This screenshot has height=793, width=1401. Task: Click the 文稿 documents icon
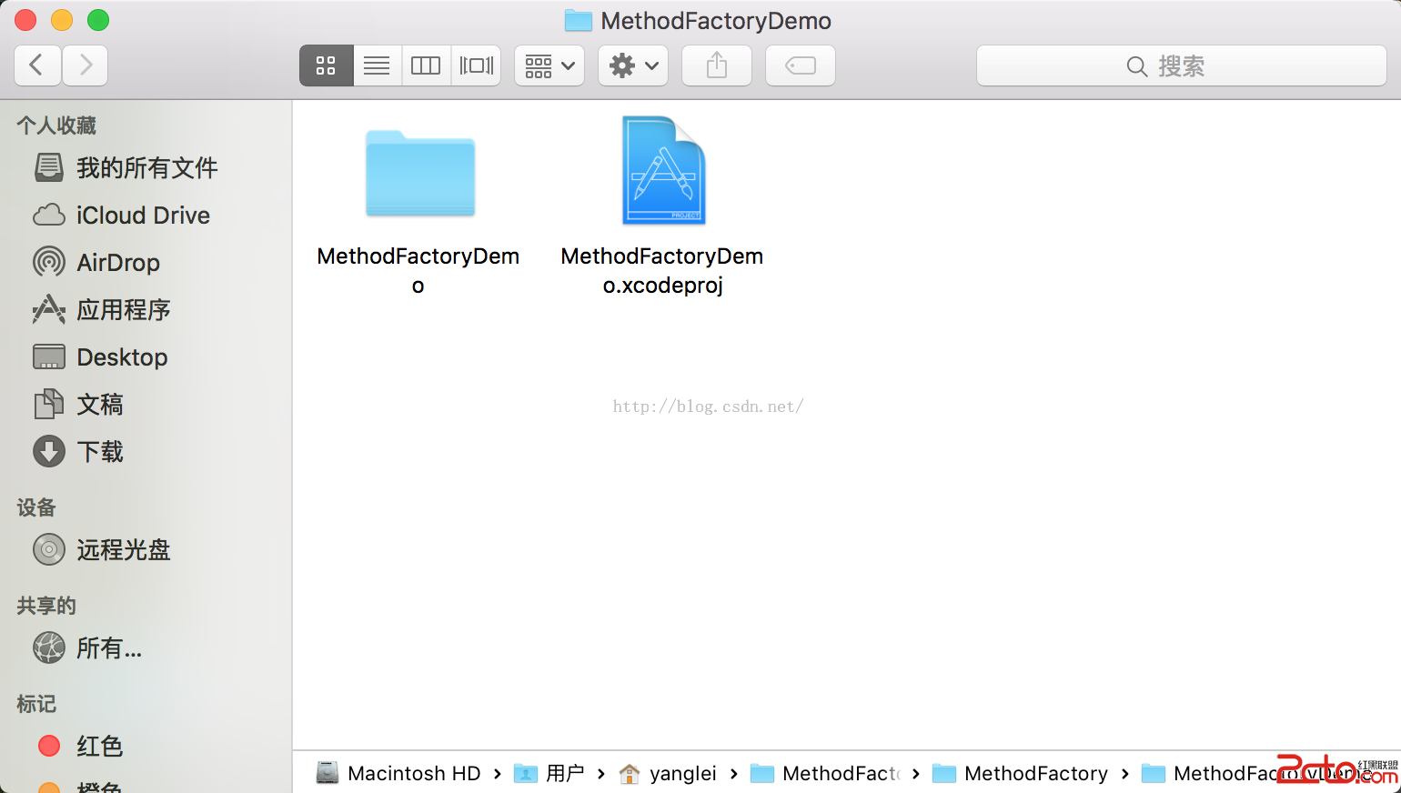[x=49, y=404]
